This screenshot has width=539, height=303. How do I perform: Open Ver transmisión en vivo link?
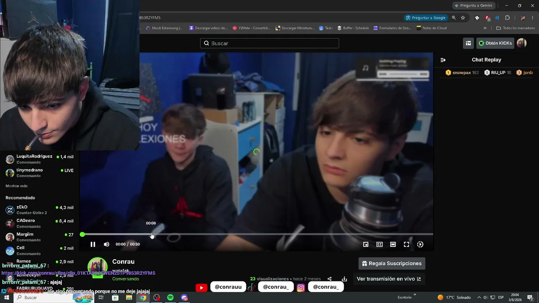tap(389, 279)
